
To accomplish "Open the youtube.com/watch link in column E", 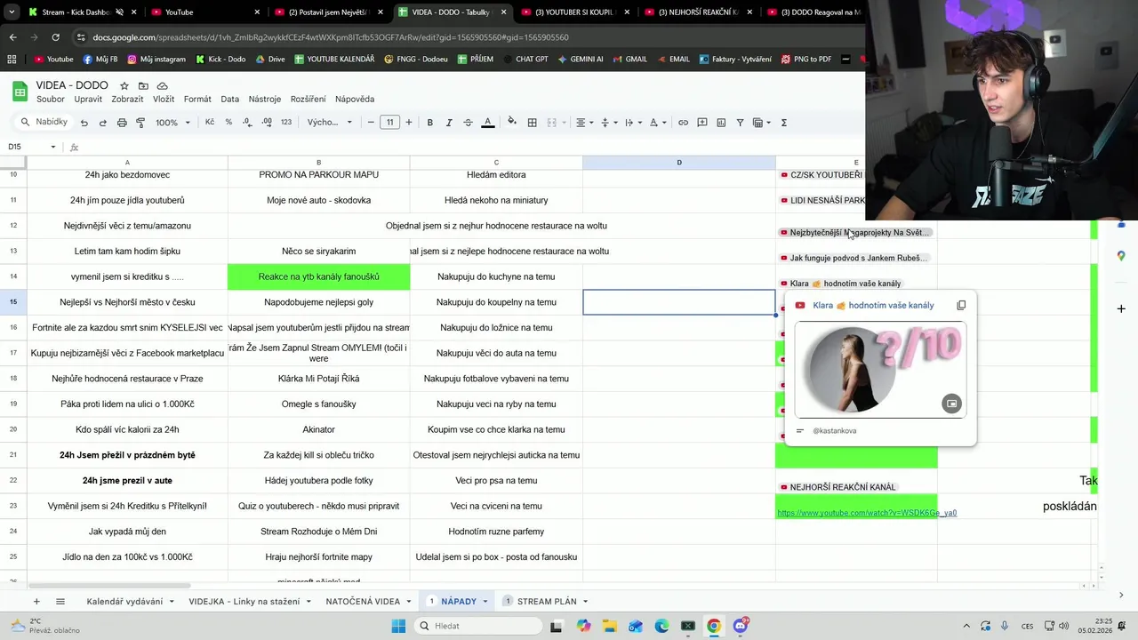I will click(867, 513).
